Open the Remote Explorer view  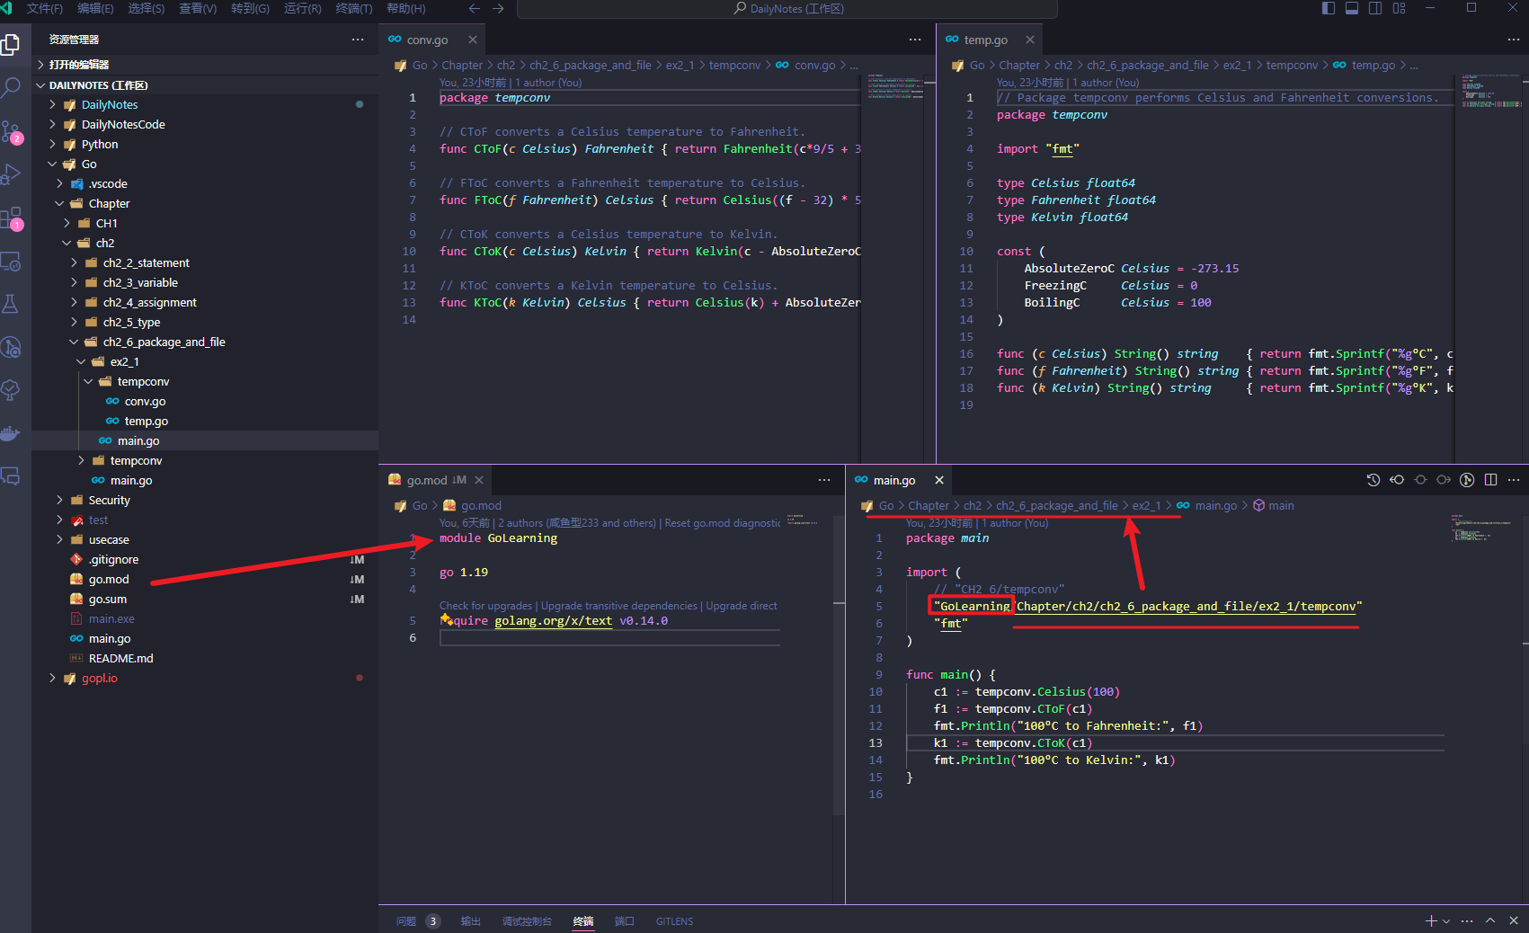pos(10,262)
